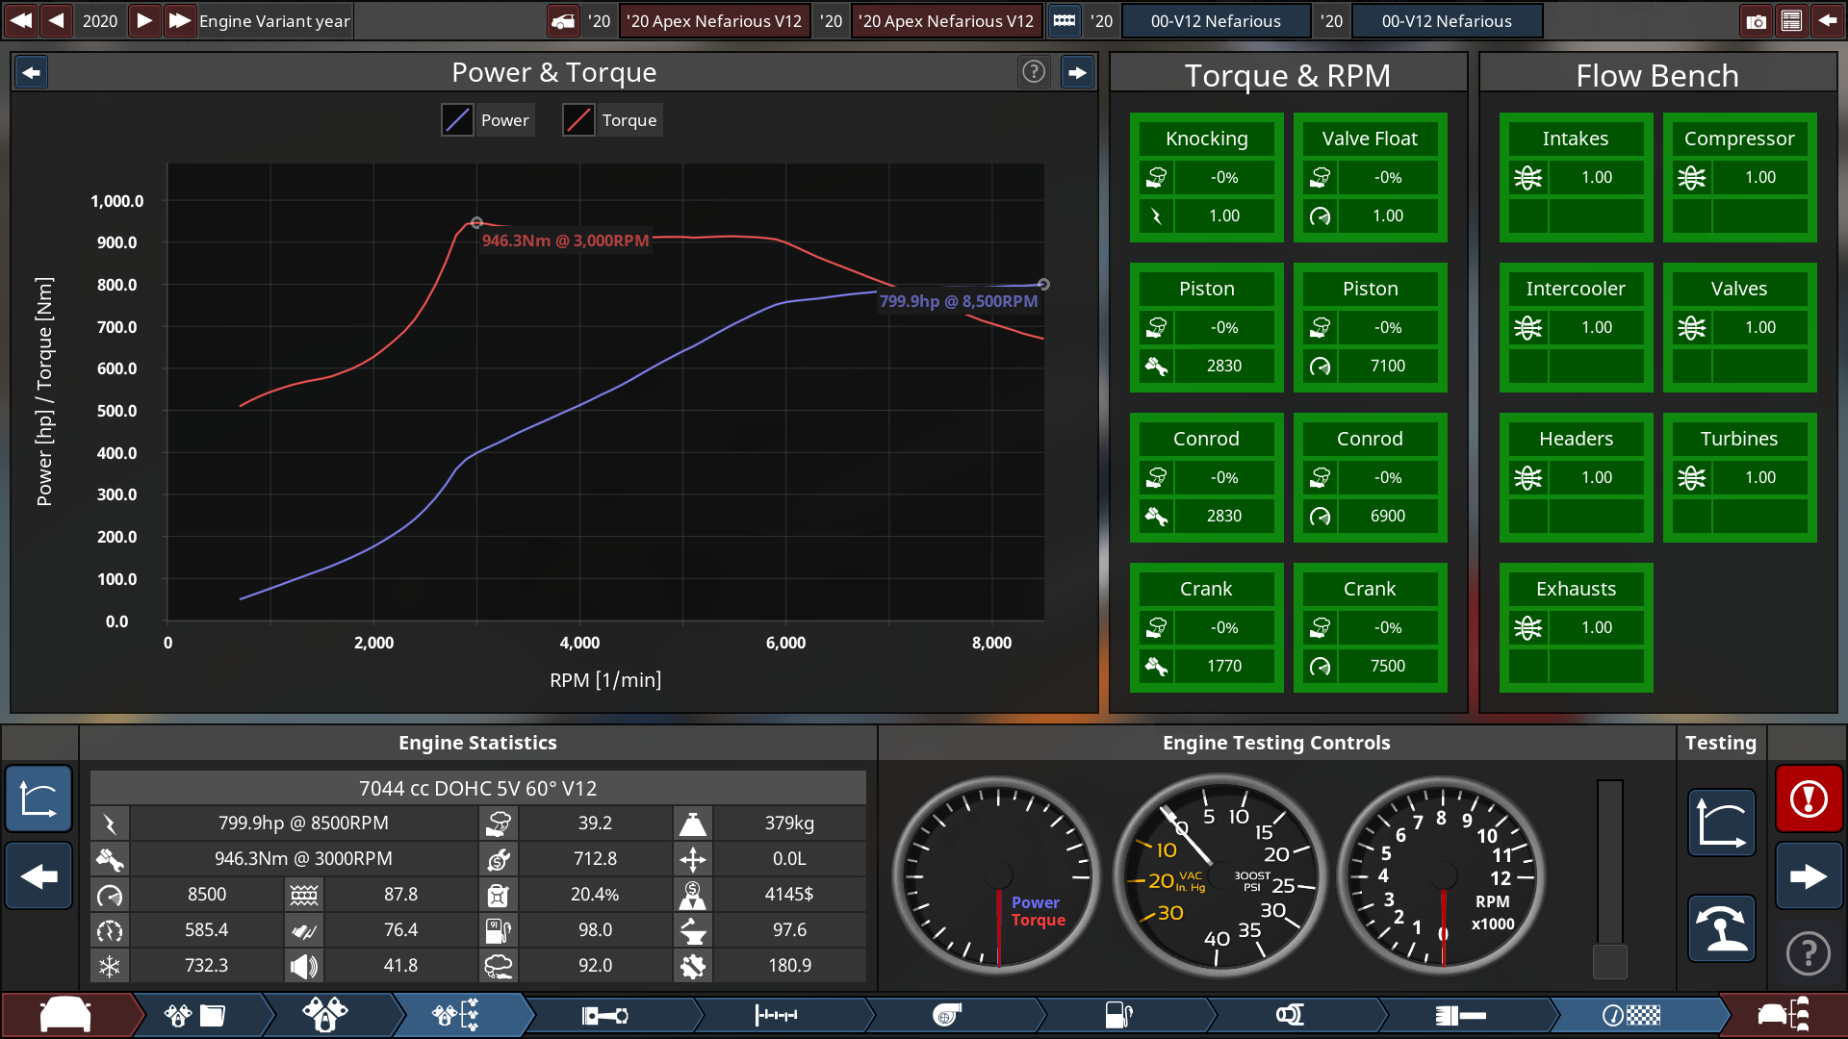Select 00-V12 Nefarious engine family button
The width and height of the screenshot is (1848, 1039).
coord(1215,21)
